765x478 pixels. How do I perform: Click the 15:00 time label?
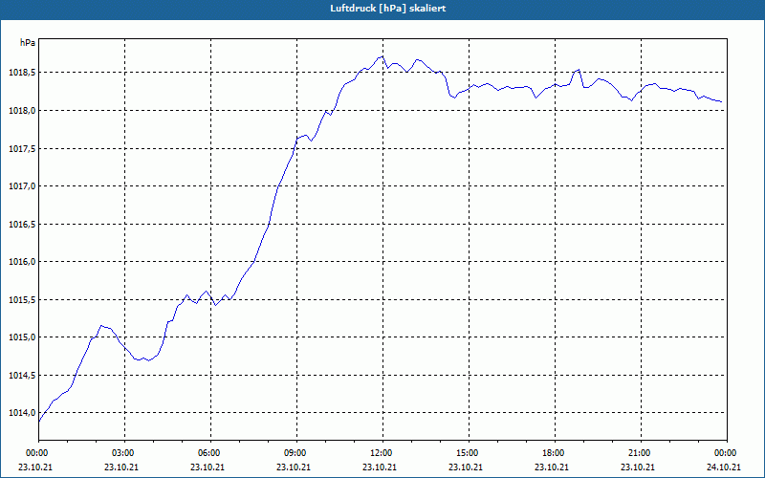tap(469, 453)
